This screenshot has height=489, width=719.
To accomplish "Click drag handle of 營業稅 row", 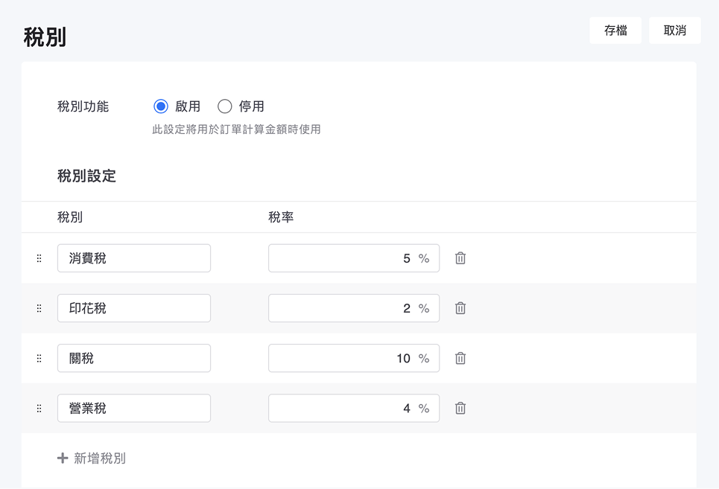I will [x=39, y=408].
